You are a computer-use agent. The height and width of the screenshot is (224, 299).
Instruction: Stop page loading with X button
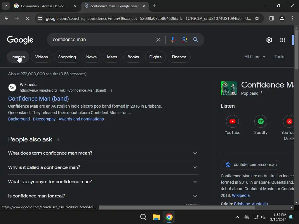pos(27,18)
